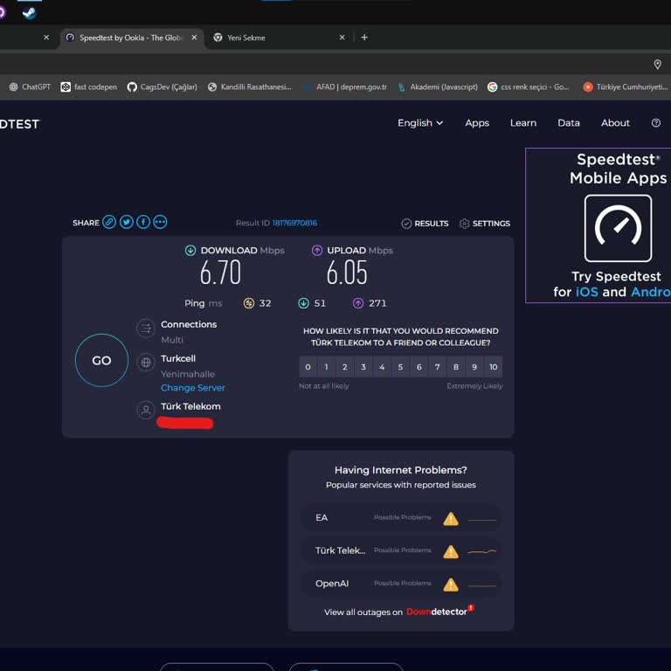671x671 pixels.
Task: Click Result ID 18176970816 link
Action: (294, 223)
